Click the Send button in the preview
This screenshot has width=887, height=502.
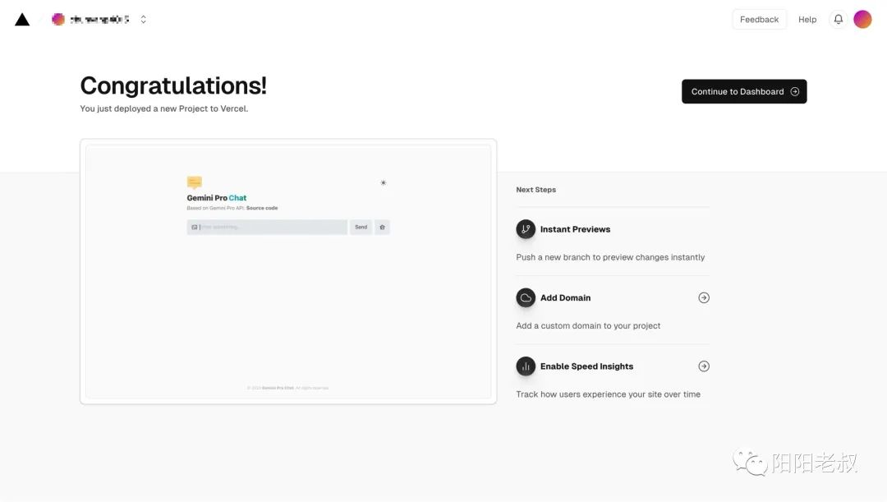tap(361, 227)
